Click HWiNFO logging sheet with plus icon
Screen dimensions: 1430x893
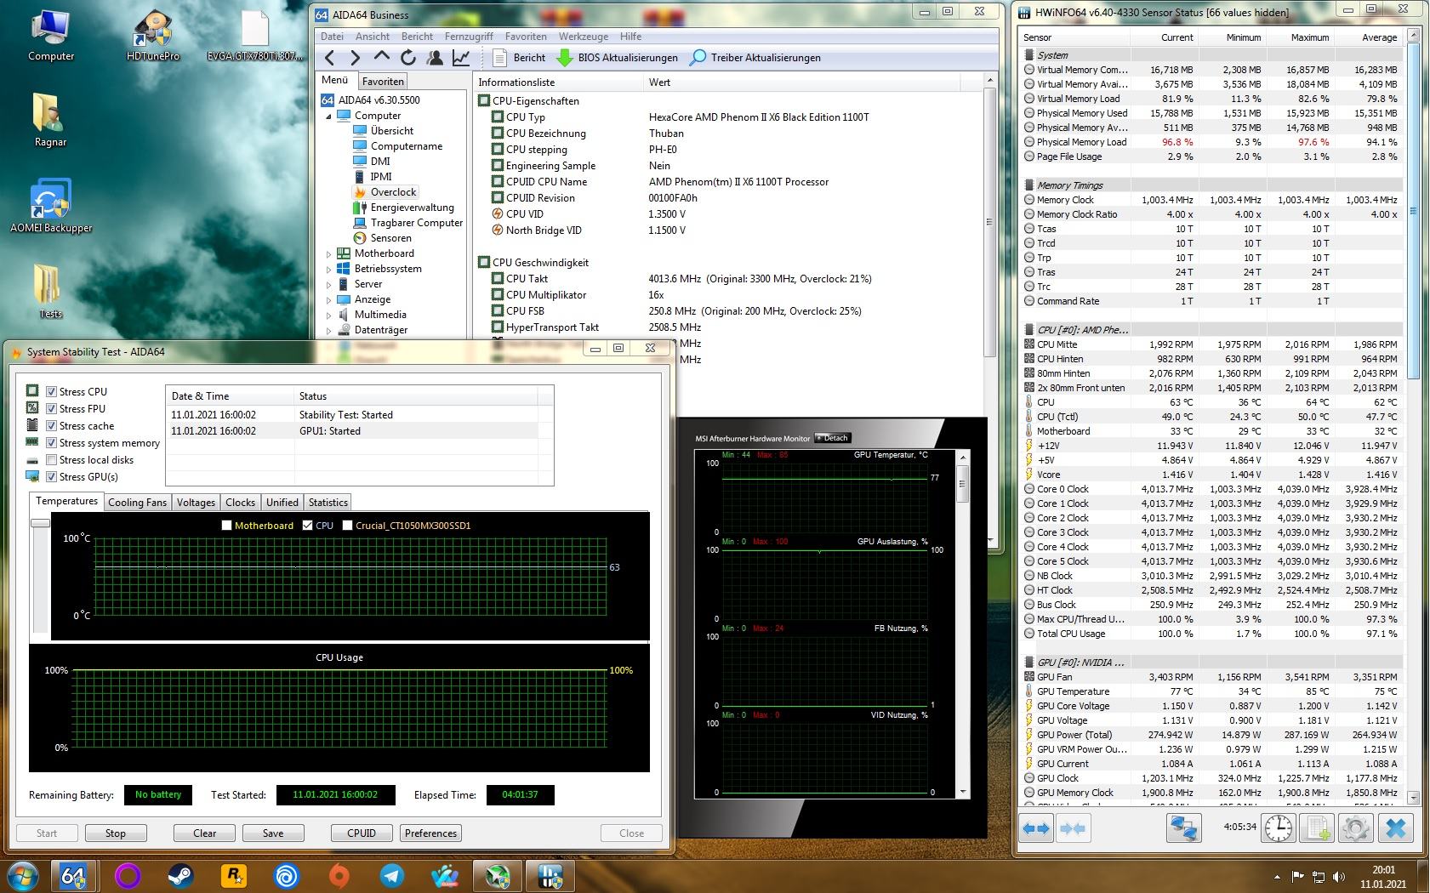1318,828
